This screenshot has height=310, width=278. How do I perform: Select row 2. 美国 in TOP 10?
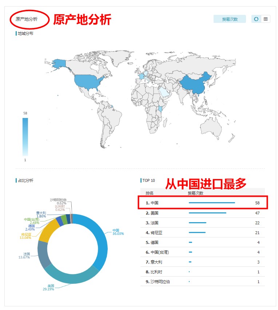click(x=203, y=213)
